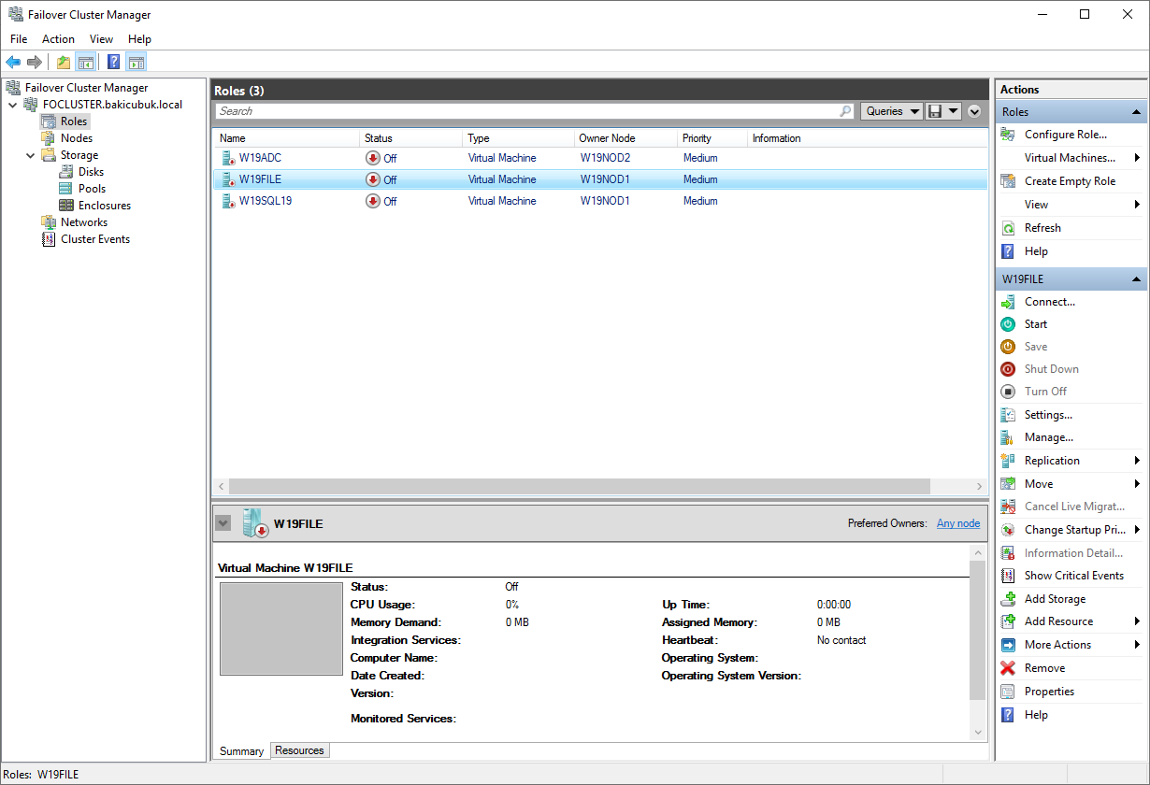Click the Back arrow in the toolbar

13,63
